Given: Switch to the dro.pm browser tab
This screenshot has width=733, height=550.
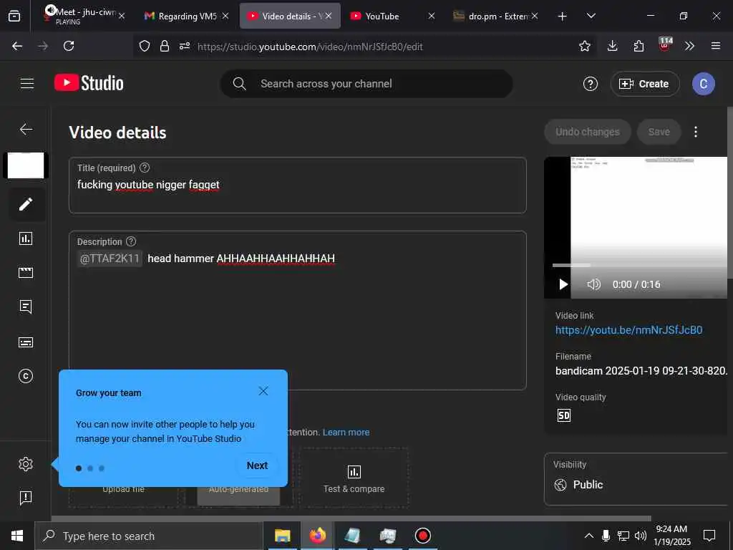Looking at the screenshot, I should [495, 16].
